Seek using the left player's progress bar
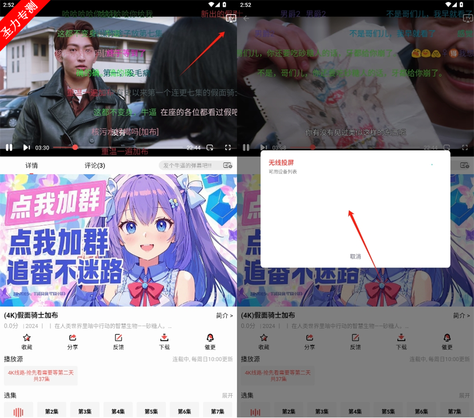The height and width of the screenshot is (418, 474). (x=118, y=147)
